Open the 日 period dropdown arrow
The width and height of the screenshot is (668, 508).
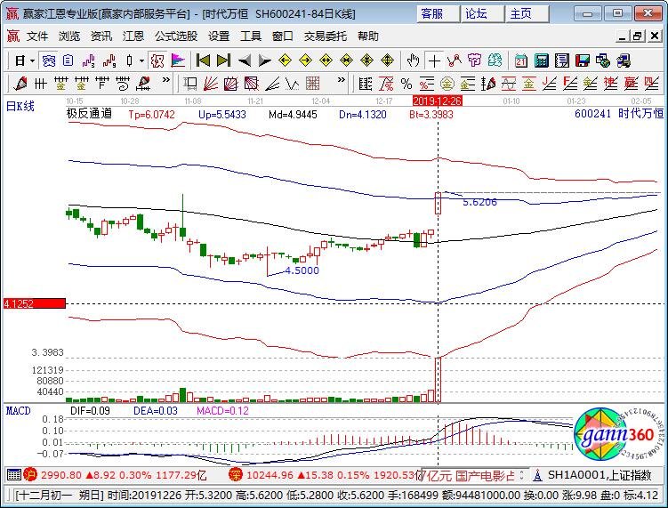click(x=32, y=60)
